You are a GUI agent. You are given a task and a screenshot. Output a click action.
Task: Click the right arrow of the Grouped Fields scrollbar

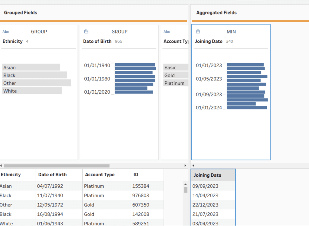(185, 166)
